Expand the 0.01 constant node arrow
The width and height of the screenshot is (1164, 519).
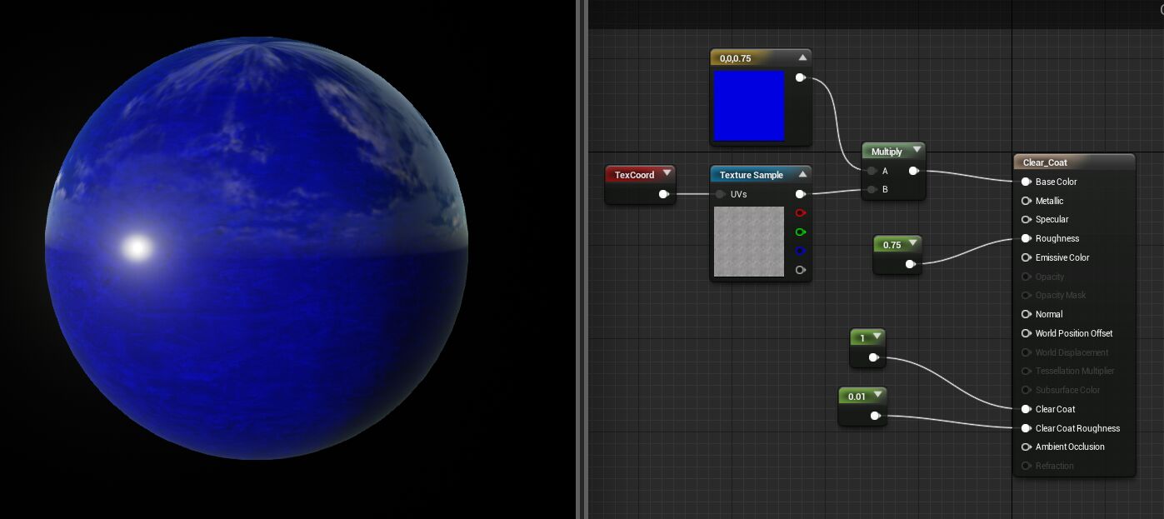pos(877,395)
